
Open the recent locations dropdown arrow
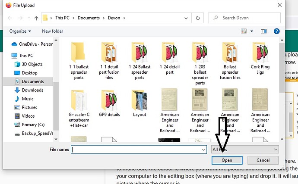click(x=29, y=18)
